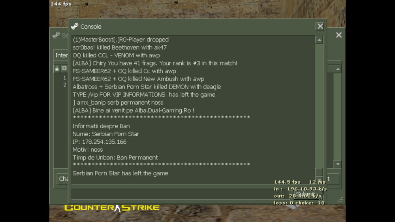Image resolution: width=395 pixels, height=222 pixels.
Task: Focus the console command input field
Action: (181, 194)
